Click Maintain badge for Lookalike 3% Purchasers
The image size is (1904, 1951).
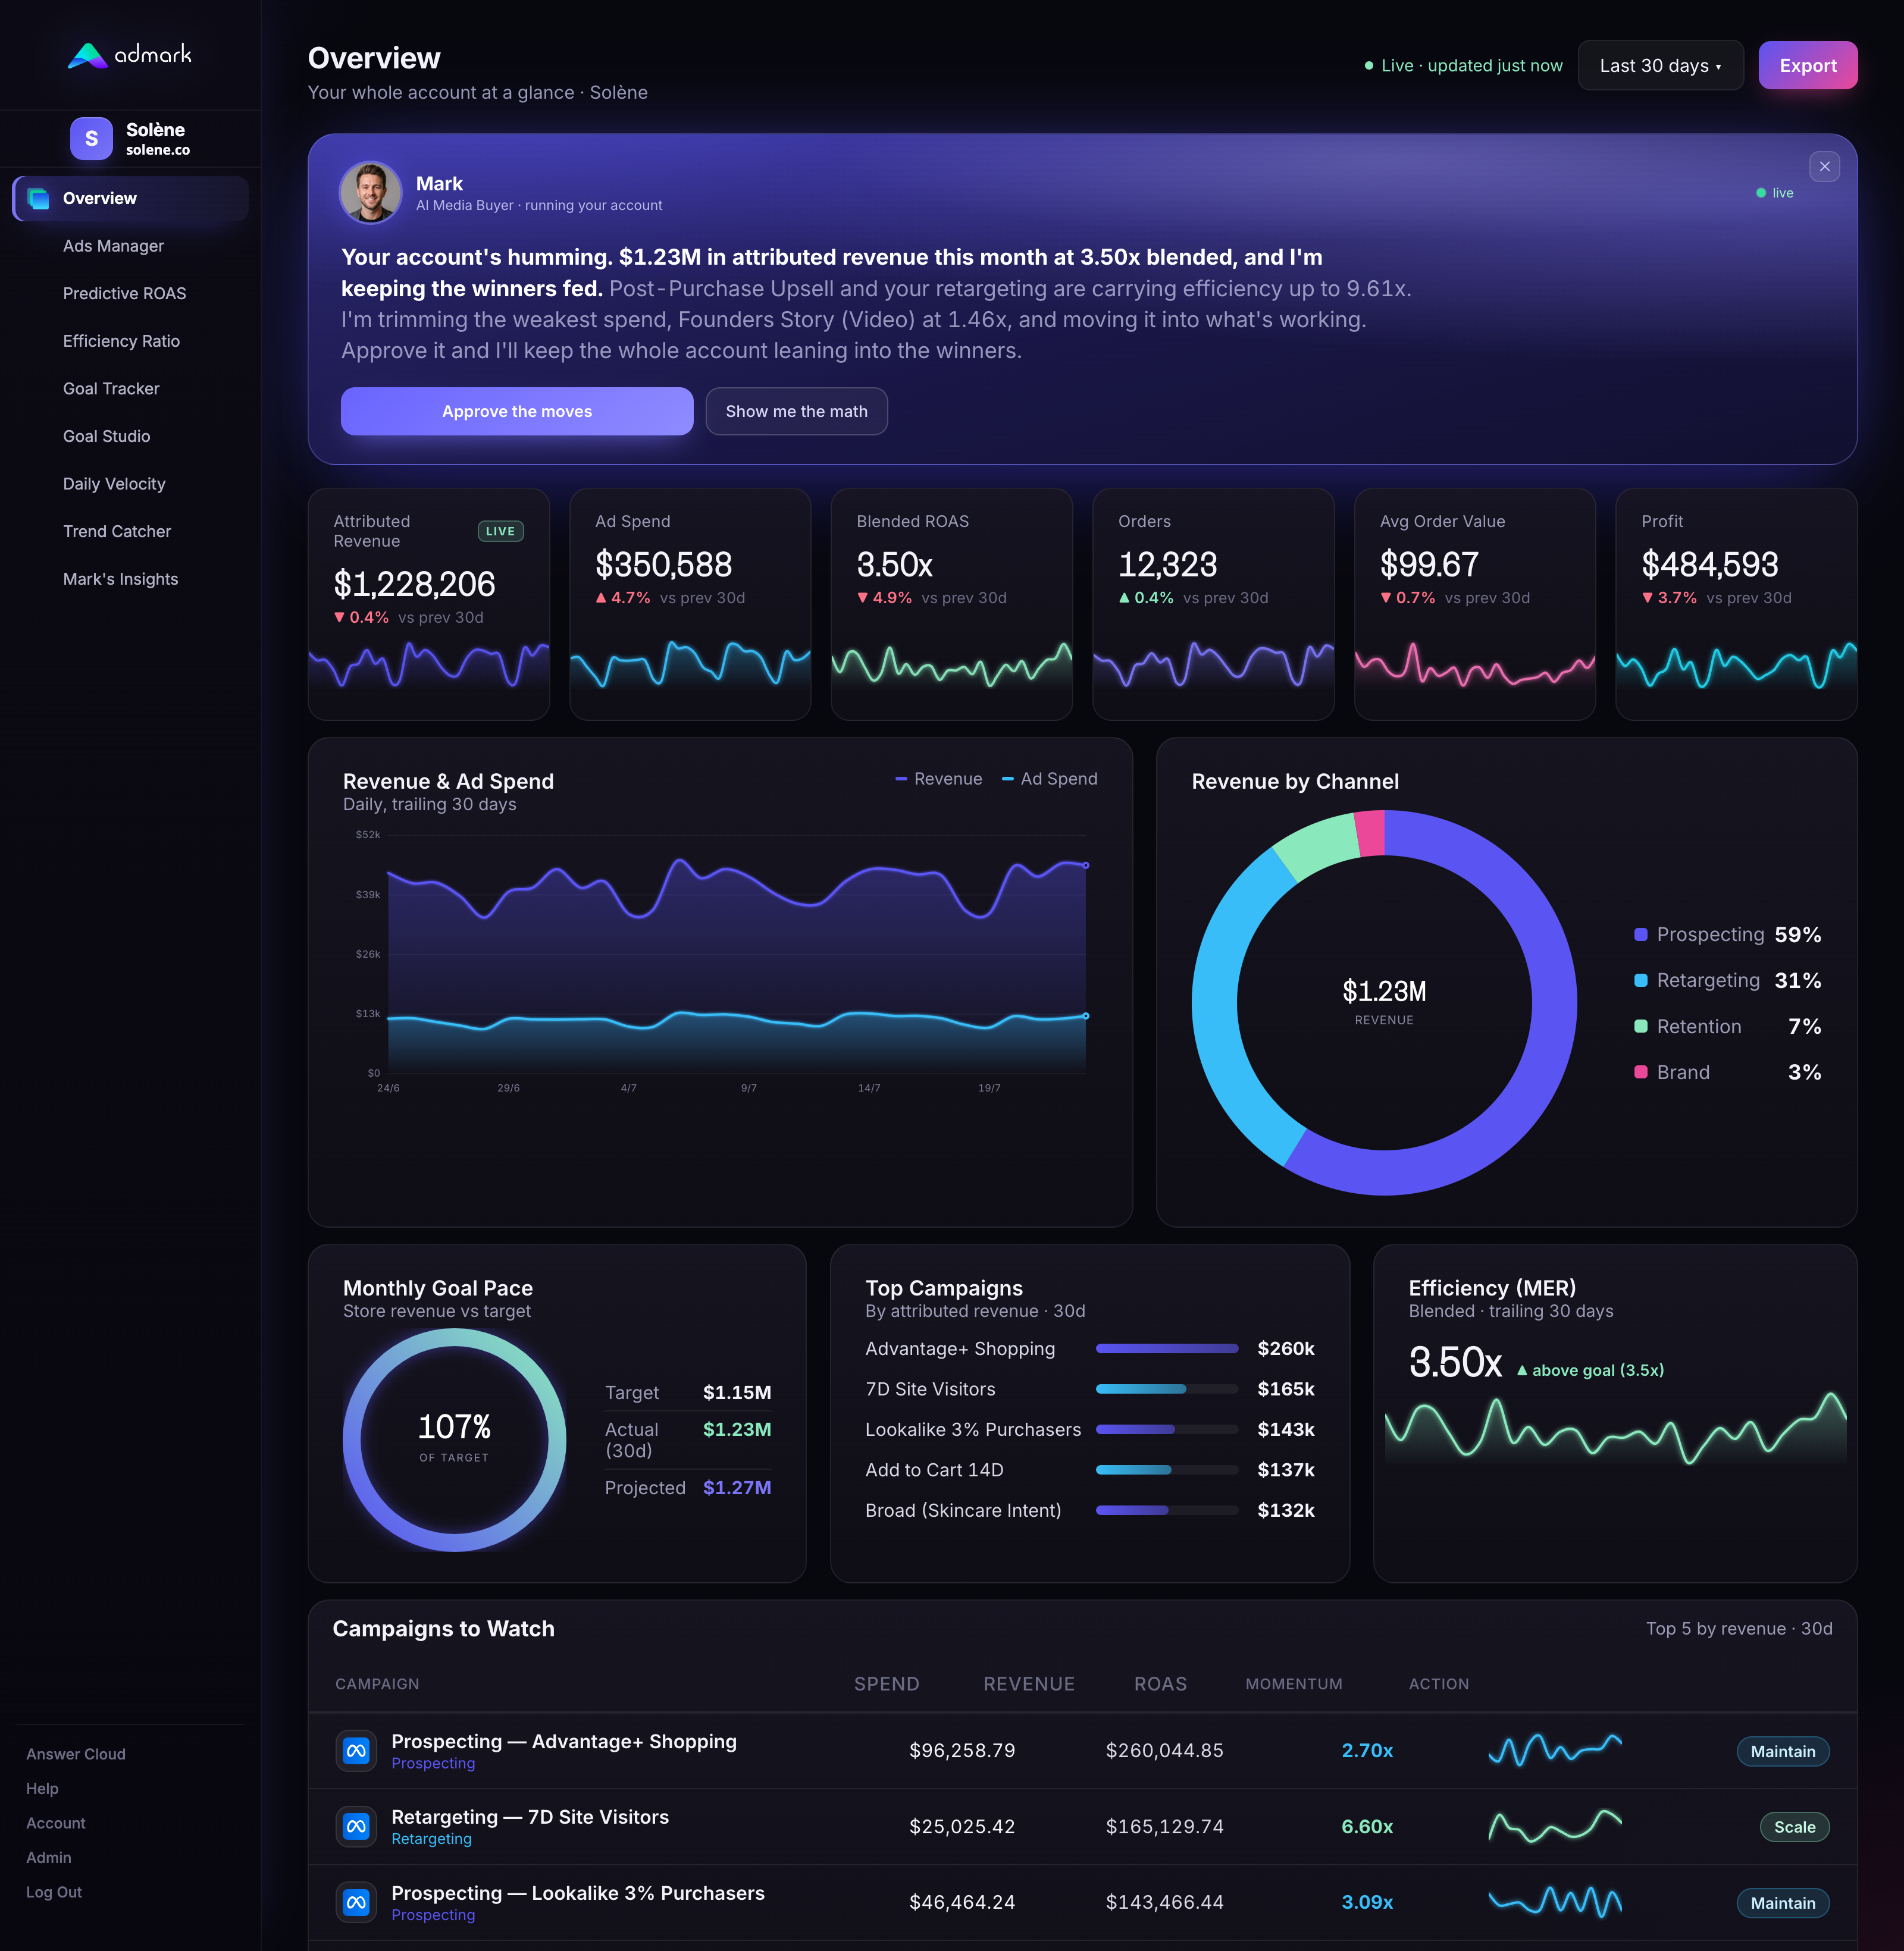(x=1783, y=1903)
